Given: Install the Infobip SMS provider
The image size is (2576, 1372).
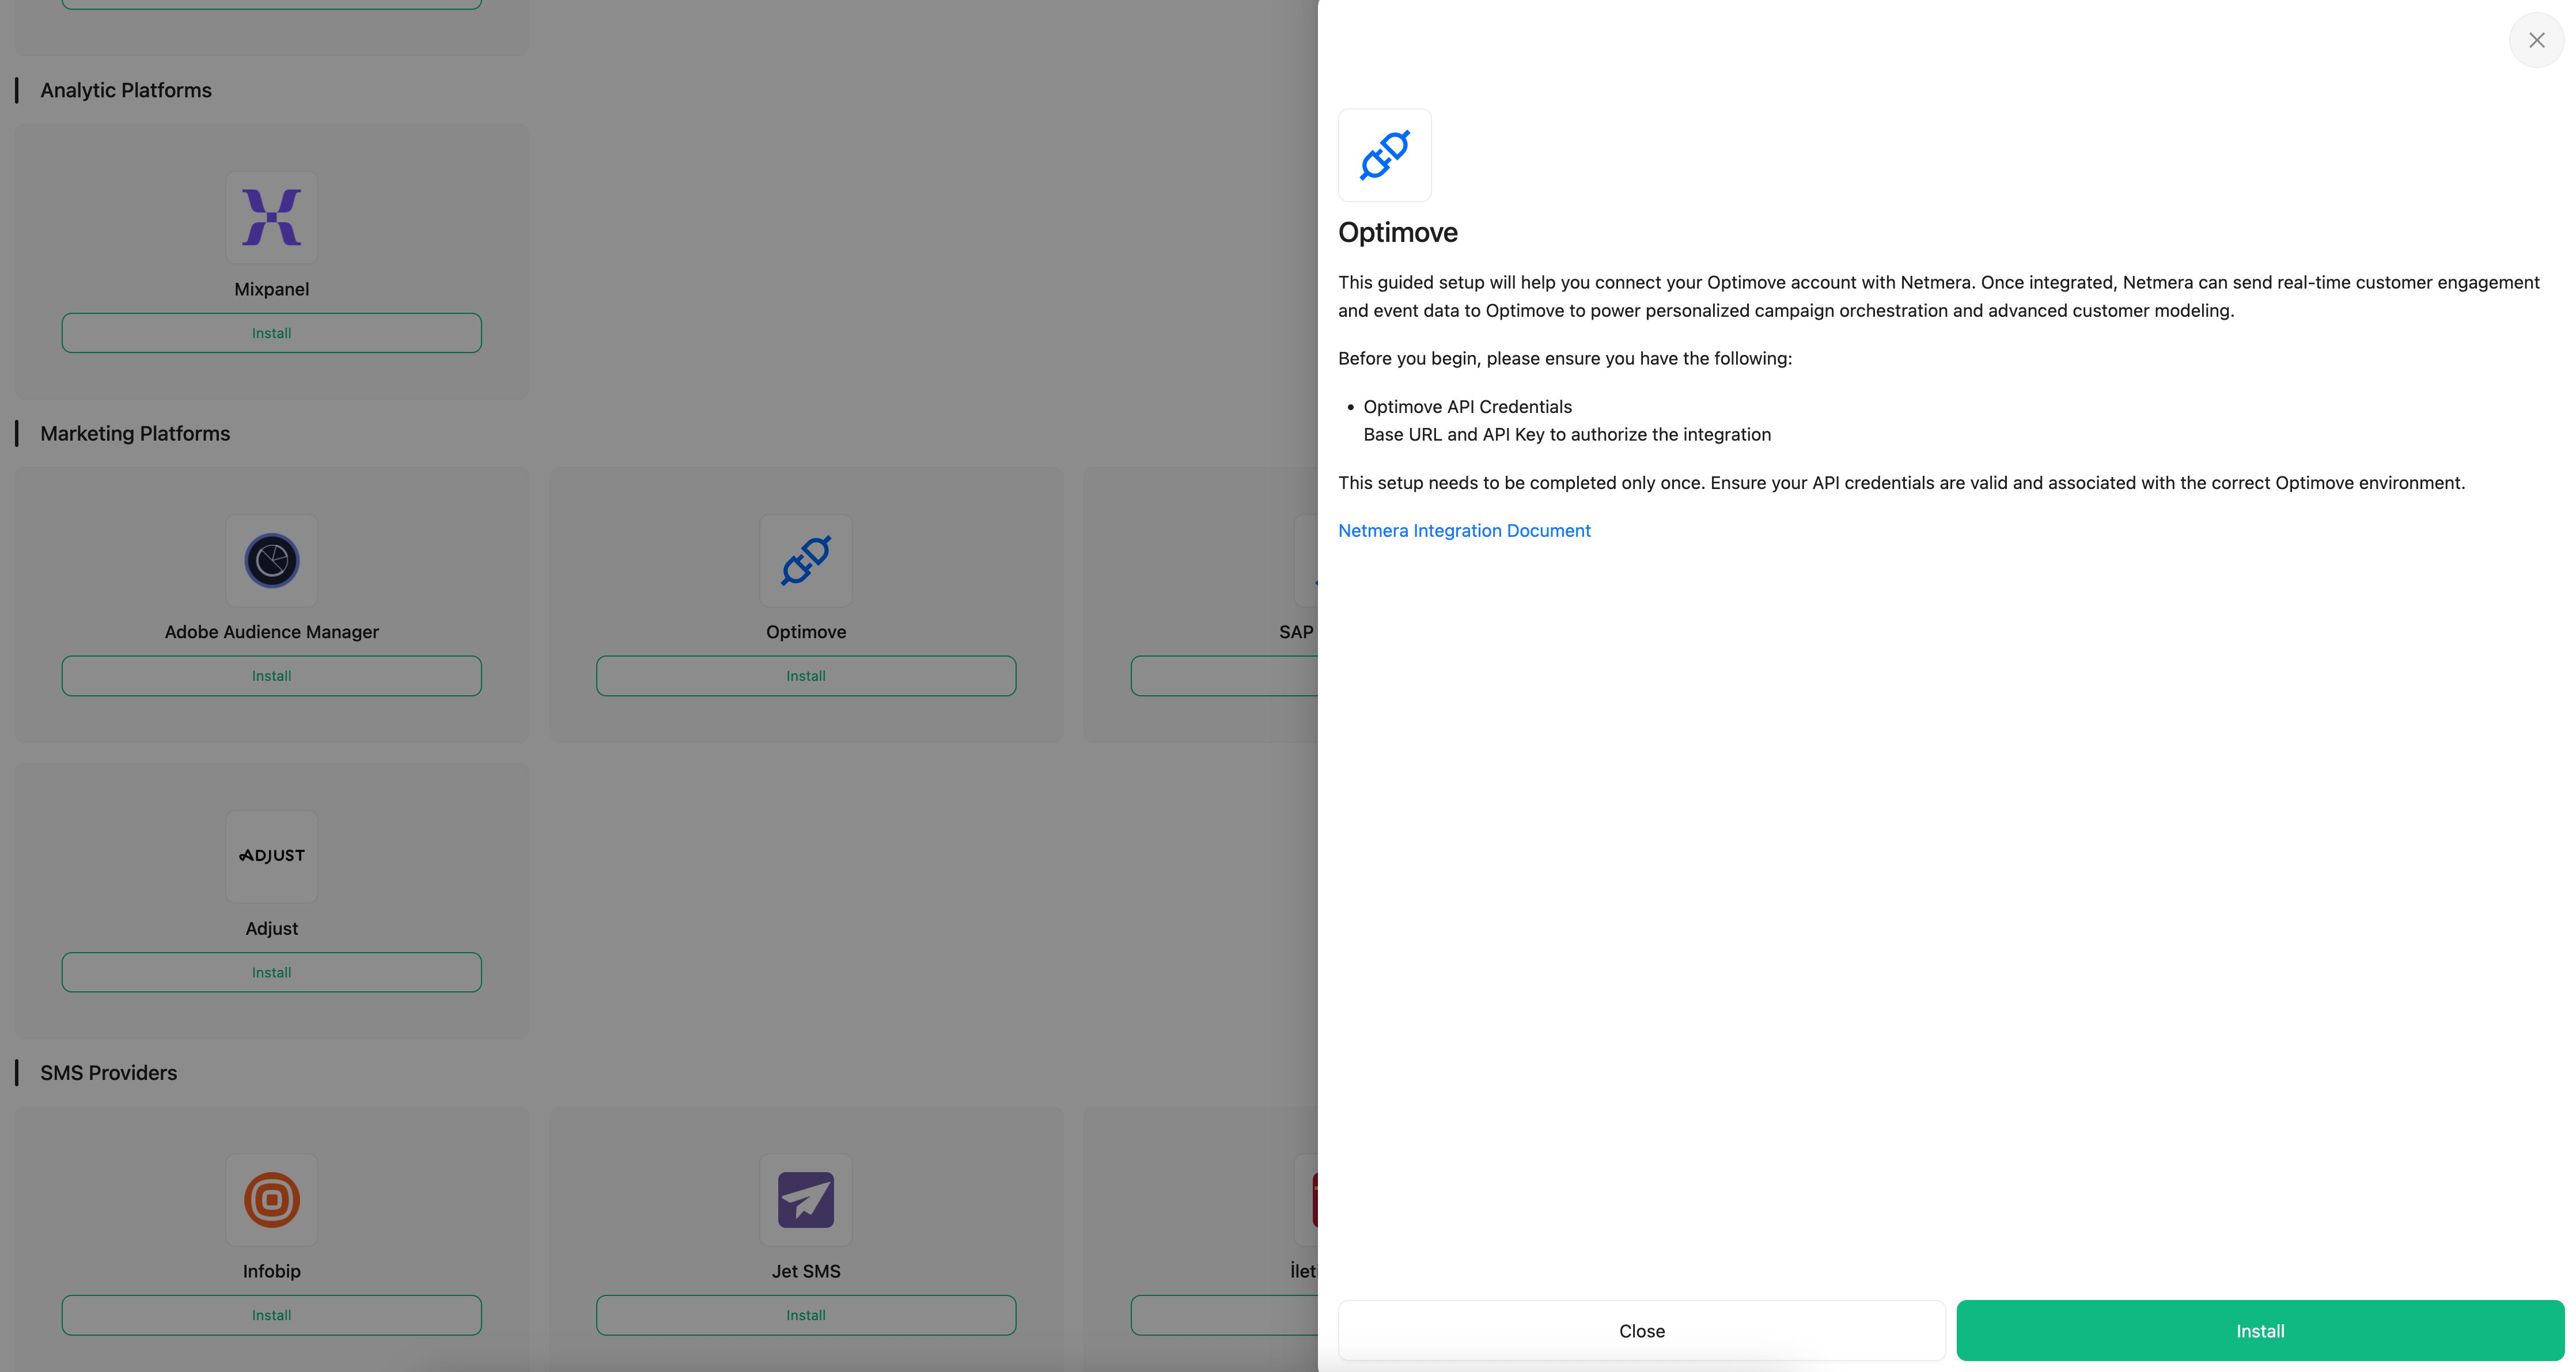Looking at the screenshot, I should click(x=271, y=1315).
